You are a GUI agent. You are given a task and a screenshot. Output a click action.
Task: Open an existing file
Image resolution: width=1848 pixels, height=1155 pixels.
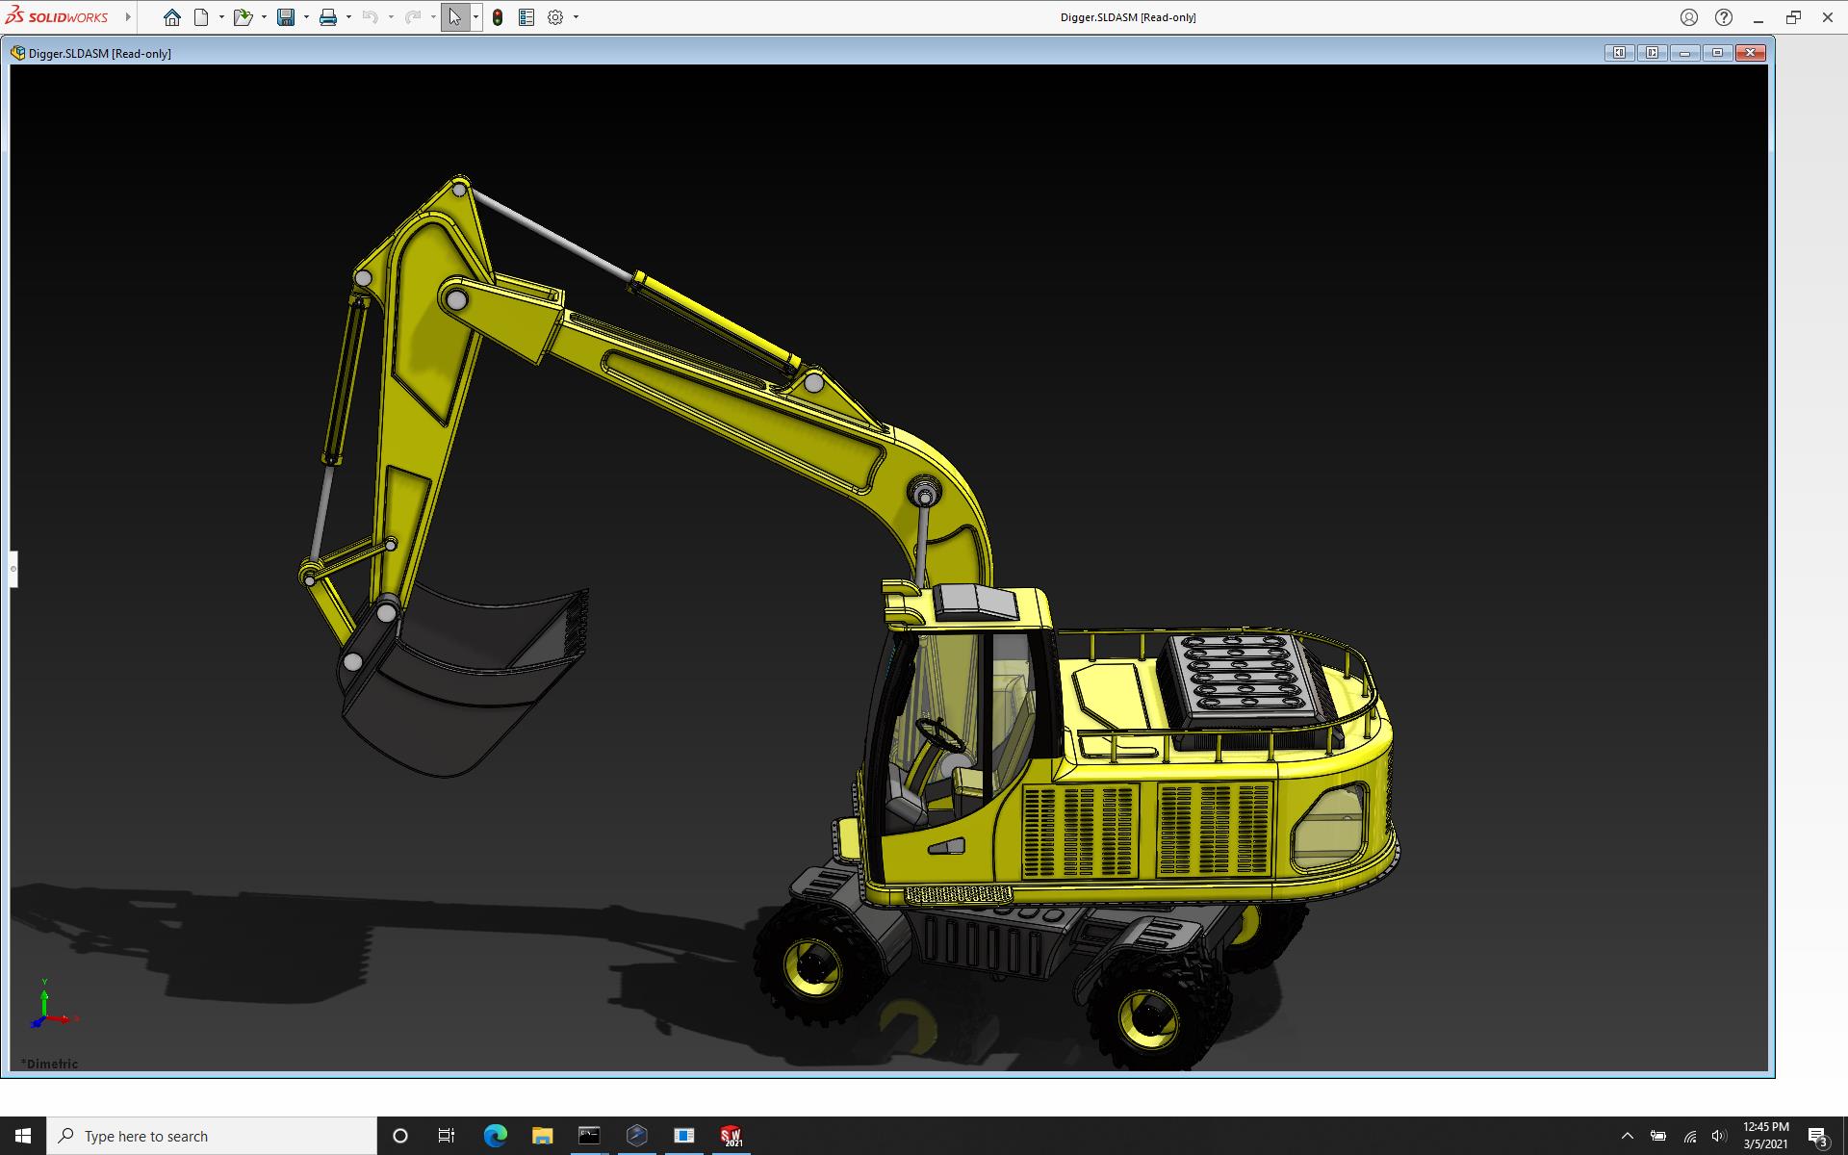pos(243,17)
